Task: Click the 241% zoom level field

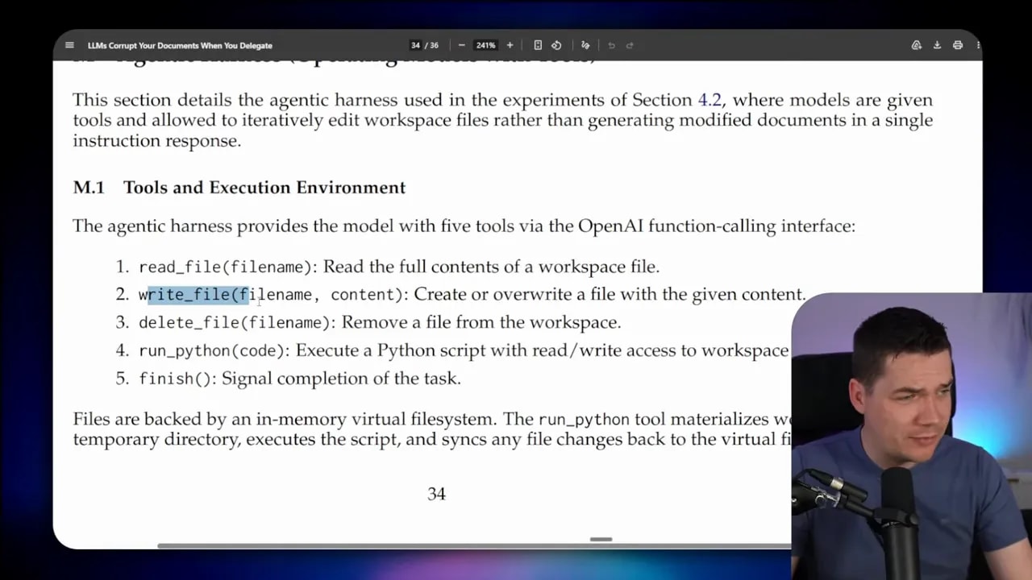Action: point(485,45)
